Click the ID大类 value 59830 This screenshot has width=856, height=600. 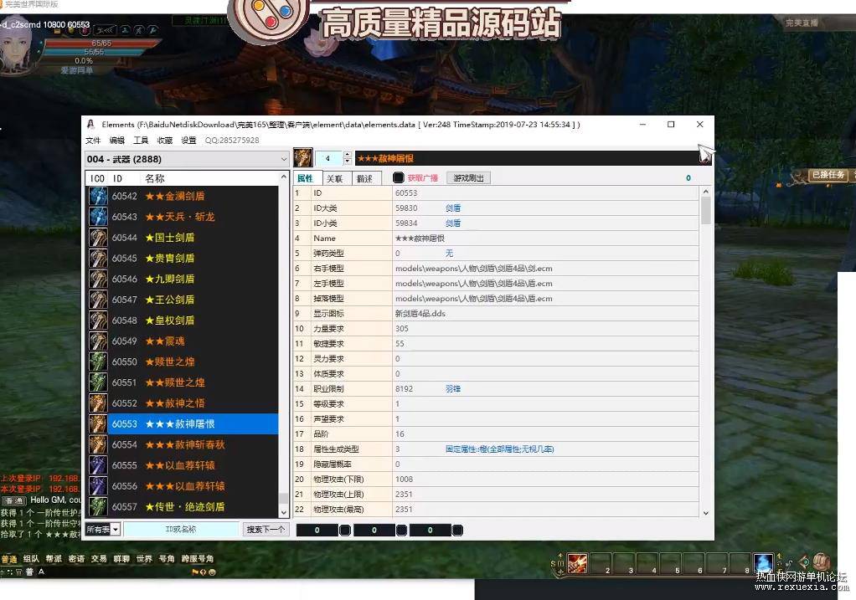(x=406, y=208)
